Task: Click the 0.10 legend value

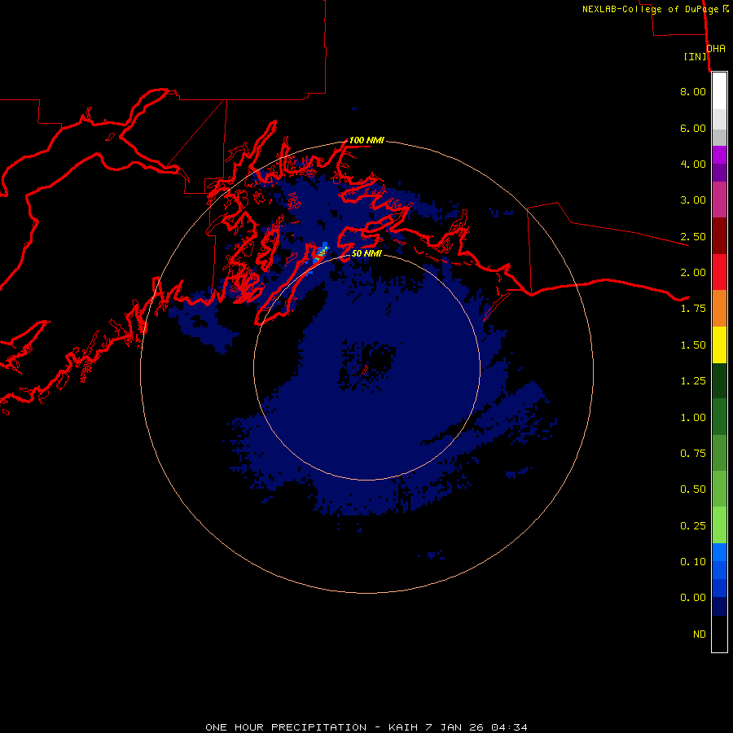Action: pyautogui.click(x=693, y=562)
